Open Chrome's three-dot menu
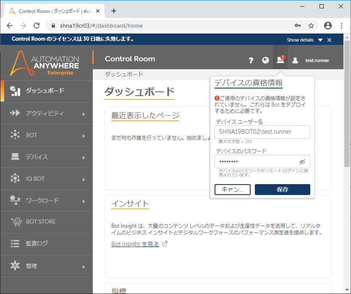This screenshot has height=294, width=351. (341, 26)
